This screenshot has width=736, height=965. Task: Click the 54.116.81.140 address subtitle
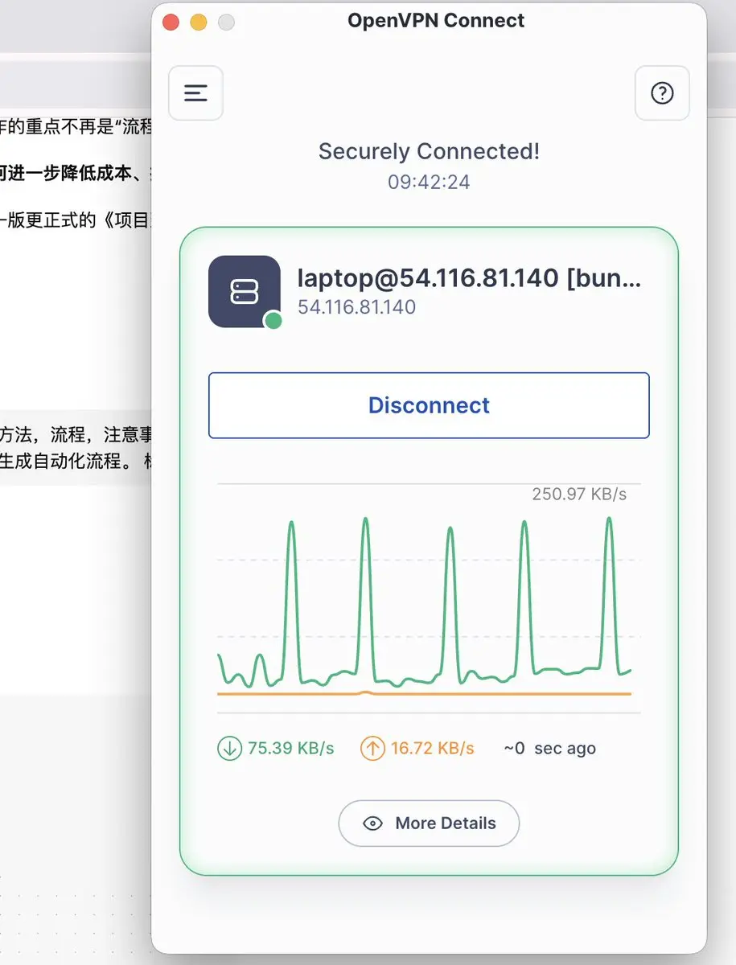[356, 307]
